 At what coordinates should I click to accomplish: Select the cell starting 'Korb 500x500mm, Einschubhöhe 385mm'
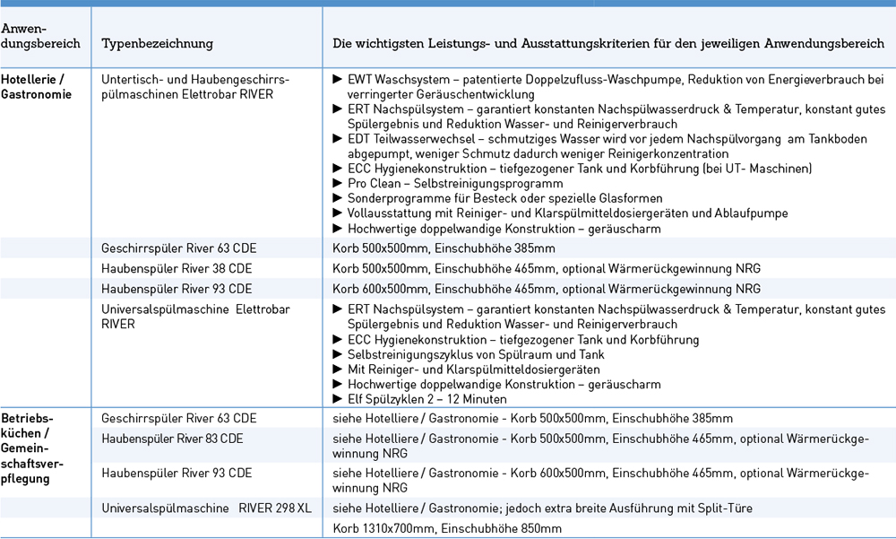click(x=444, y=248)
